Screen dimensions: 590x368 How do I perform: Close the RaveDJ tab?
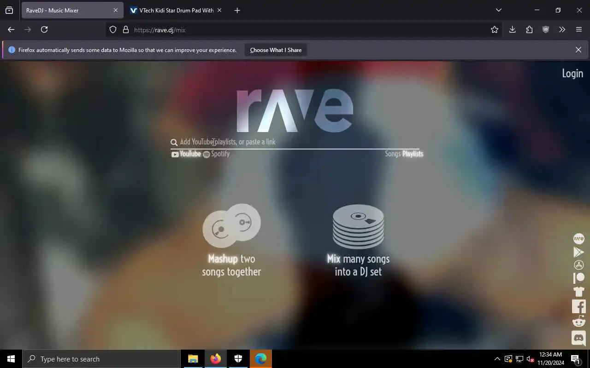click(115, 10)
